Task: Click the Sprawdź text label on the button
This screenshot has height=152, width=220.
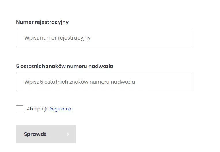Action: (35, 134)
